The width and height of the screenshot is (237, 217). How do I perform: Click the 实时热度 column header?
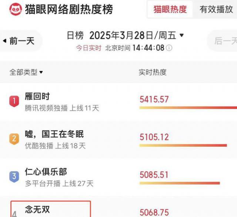click(x=153, y=72)
